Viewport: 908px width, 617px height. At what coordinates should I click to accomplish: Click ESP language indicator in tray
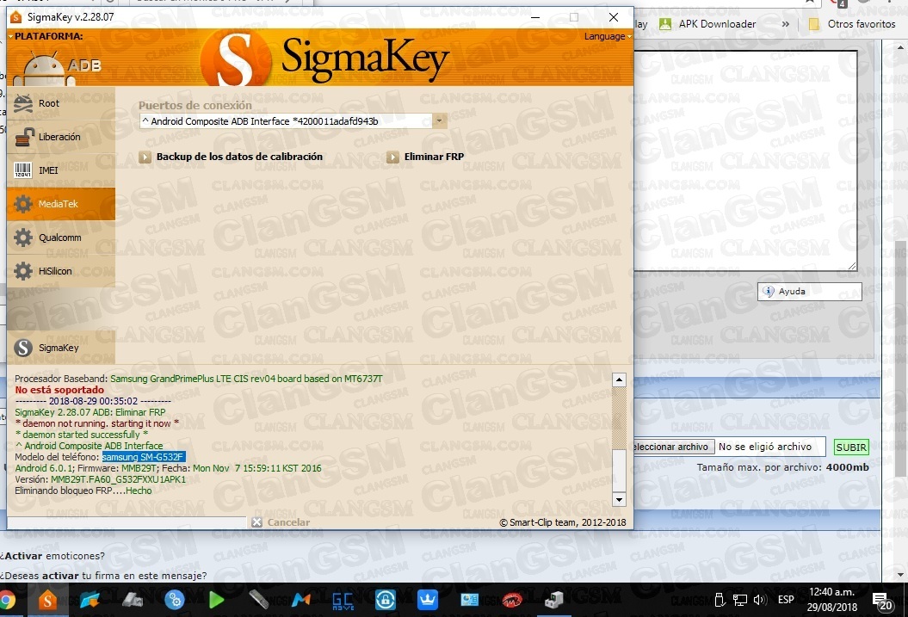tap(786, 600)
